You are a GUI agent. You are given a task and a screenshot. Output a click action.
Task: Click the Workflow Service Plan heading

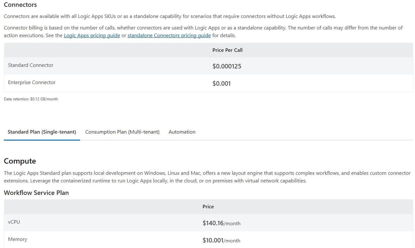[36, 193]
